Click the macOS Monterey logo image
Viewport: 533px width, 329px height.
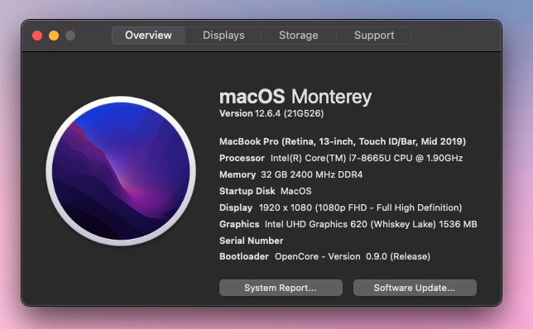(x=121, y=171)
